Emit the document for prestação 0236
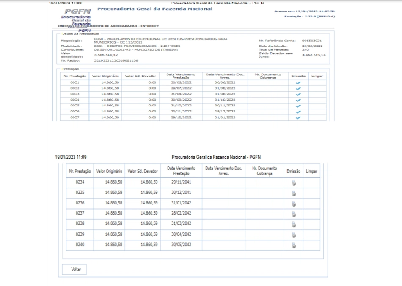Viewport: 402px width, 286px height. (294, 204)
